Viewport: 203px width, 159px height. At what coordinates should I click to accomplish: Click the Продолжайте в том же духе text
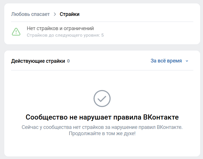coord(102,133)
